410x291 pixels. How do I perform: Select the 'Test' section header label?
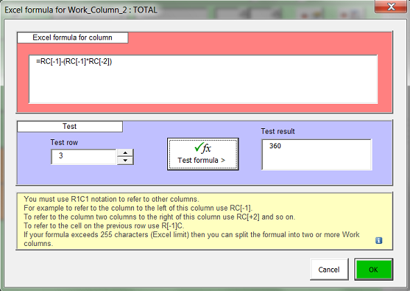[69, 126]
